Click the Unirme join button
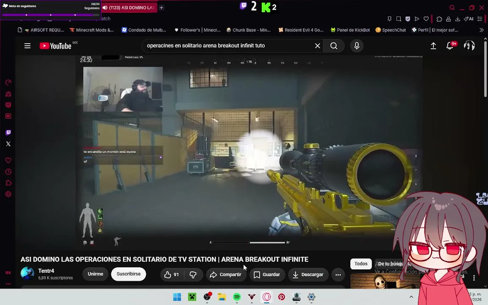 coord(95,274)
